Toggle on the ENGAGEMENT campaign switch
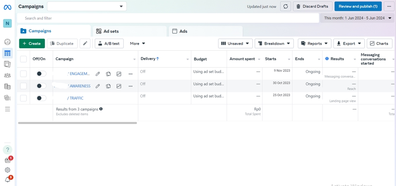The width and height of the screenshot is (396, 186). tap(41, 74)
